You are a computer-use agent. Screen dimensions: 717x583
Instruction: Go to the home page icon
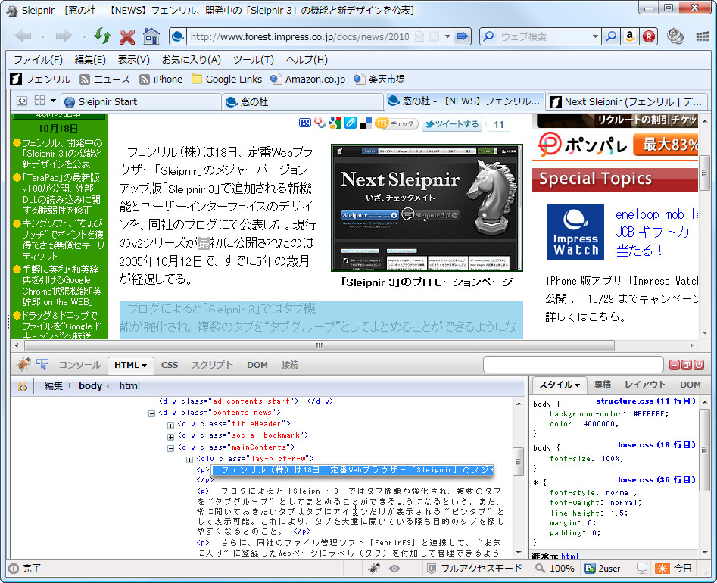click(x=151, y=36)
